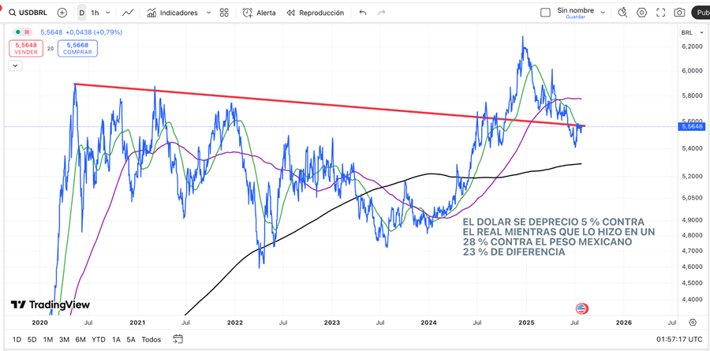Open the layout templates grid icon

click(x=225, y=13)
